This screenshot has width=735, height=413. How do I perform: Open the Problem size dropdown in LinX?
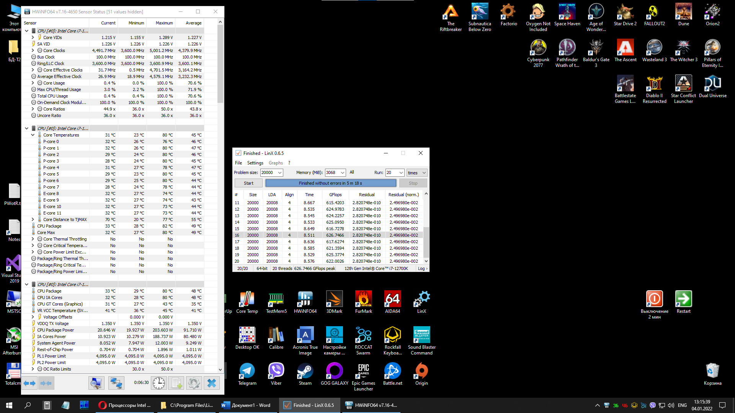point(280,173)
